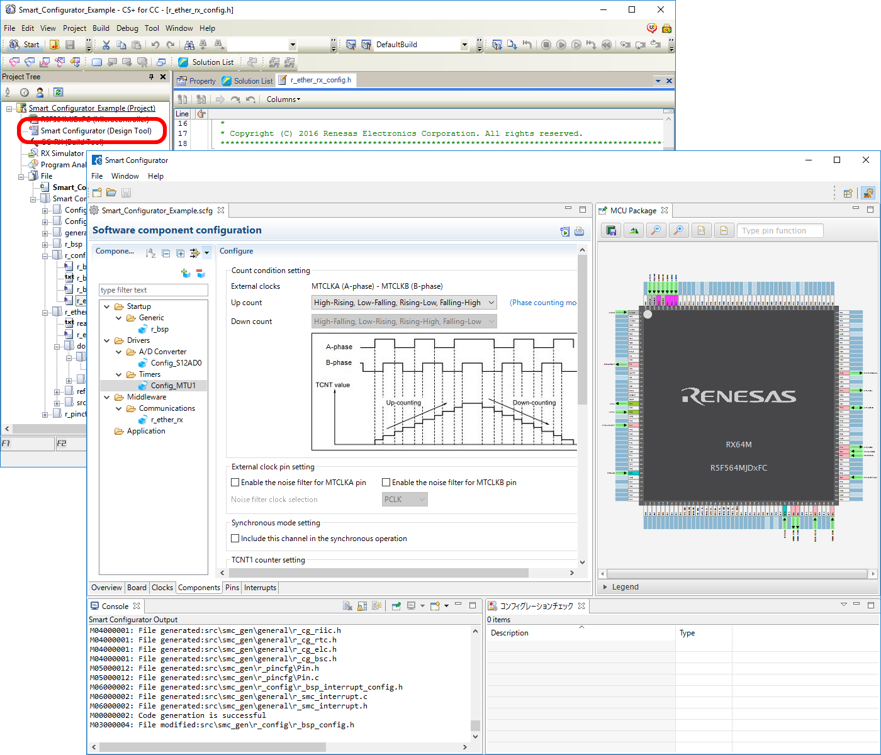Click the type filter text field
The height and width of the screenshot is (755, 881).
pos(154,290)
